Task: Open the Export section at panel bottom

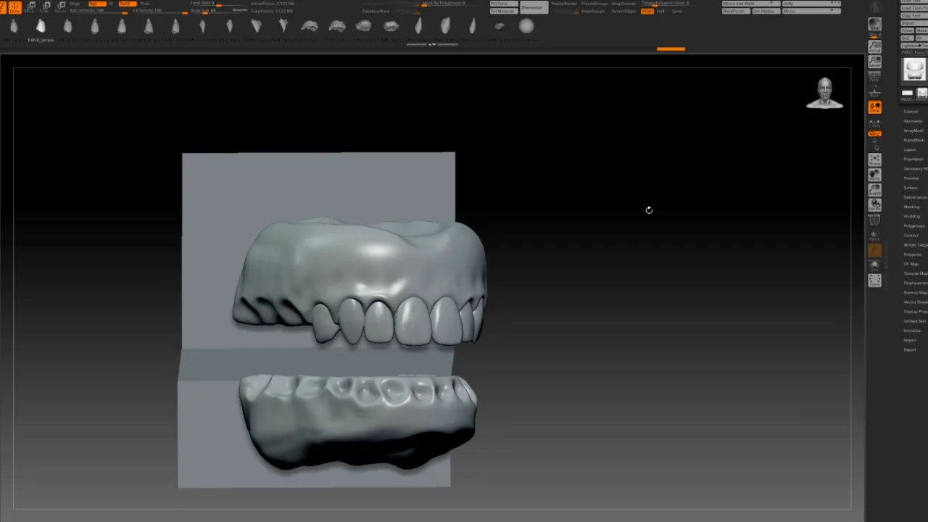Action: 910,349
